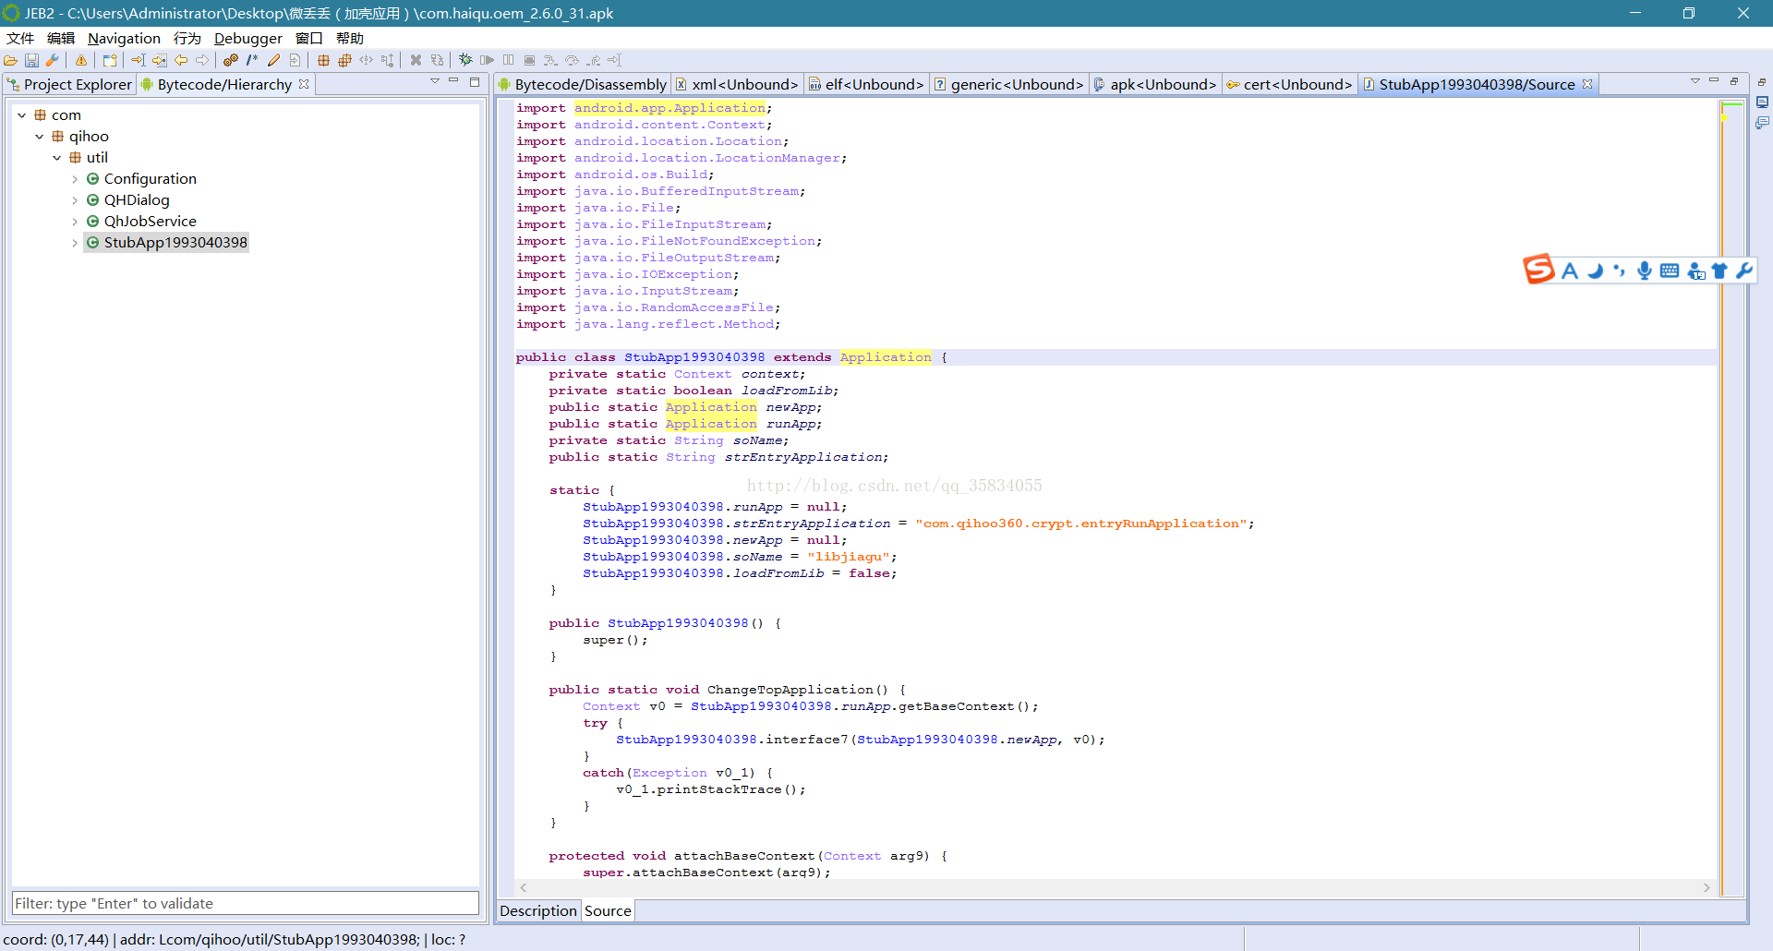The image size is (1773, 951).
Task: Click the gears toolbar icon
Action: coord(231,60)
